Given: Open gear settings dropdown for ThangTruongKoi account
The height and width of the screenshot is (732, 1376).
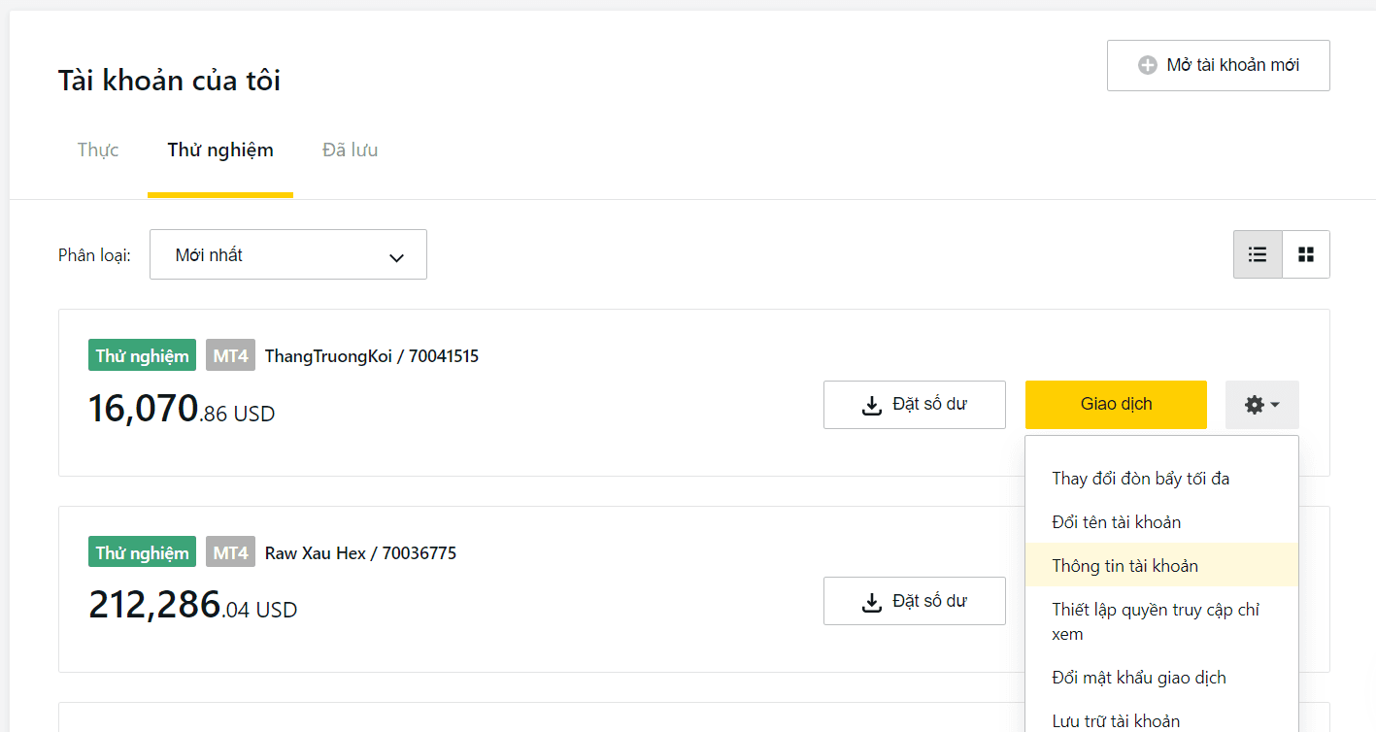Looking at the screenshot, I should click(1262, 405).
